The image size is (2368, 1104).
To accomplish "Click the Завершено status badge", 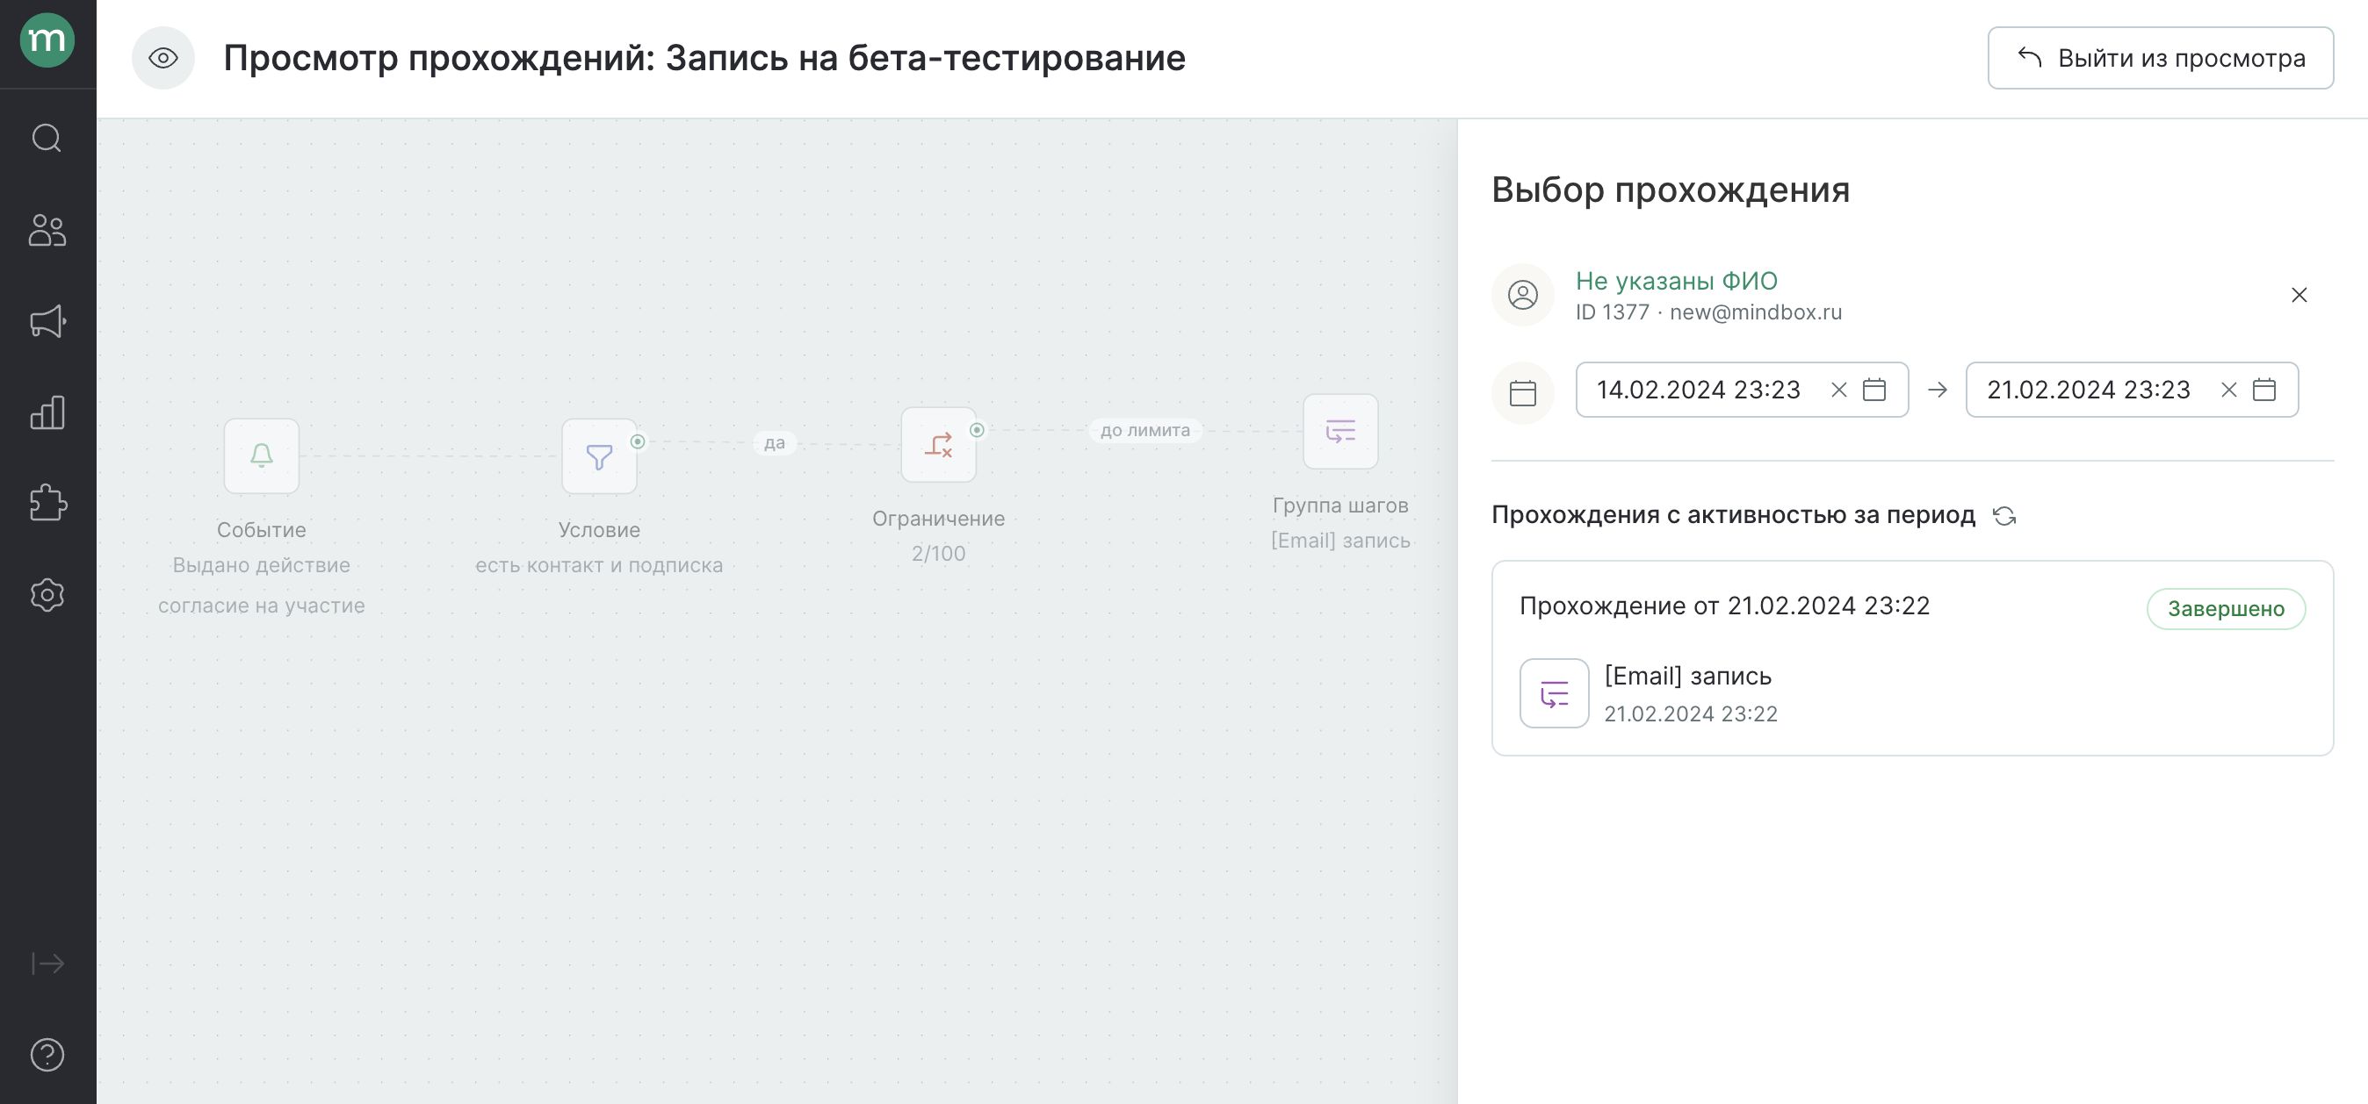I will (2225, 609).
